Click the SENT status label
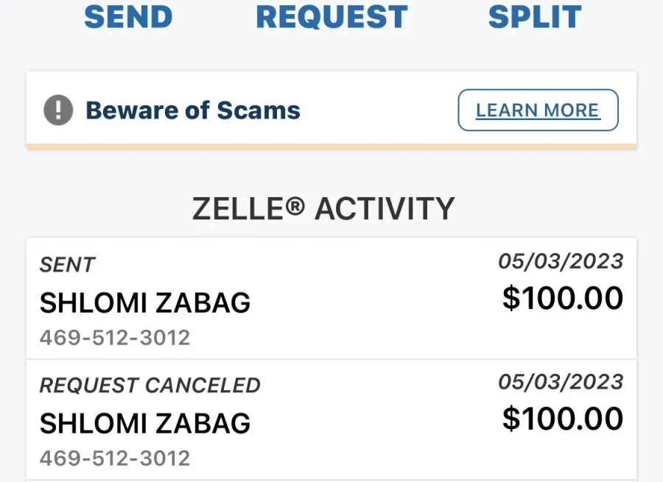The width and height of the screenshot is (663, 482). (68, 265)
